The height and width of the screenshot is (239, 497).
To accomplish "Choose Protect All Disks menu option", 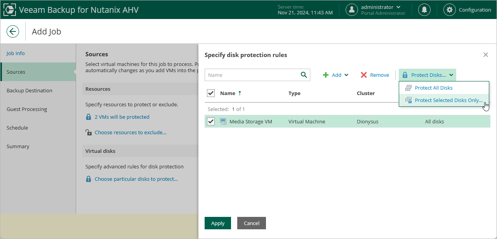I will pos(433,88).
